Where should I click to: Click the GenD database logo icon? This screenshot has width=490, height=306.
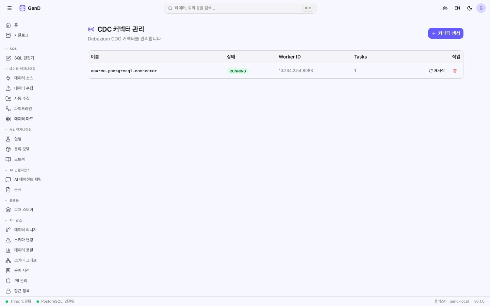pyautogui.click(x=22, y=8)
